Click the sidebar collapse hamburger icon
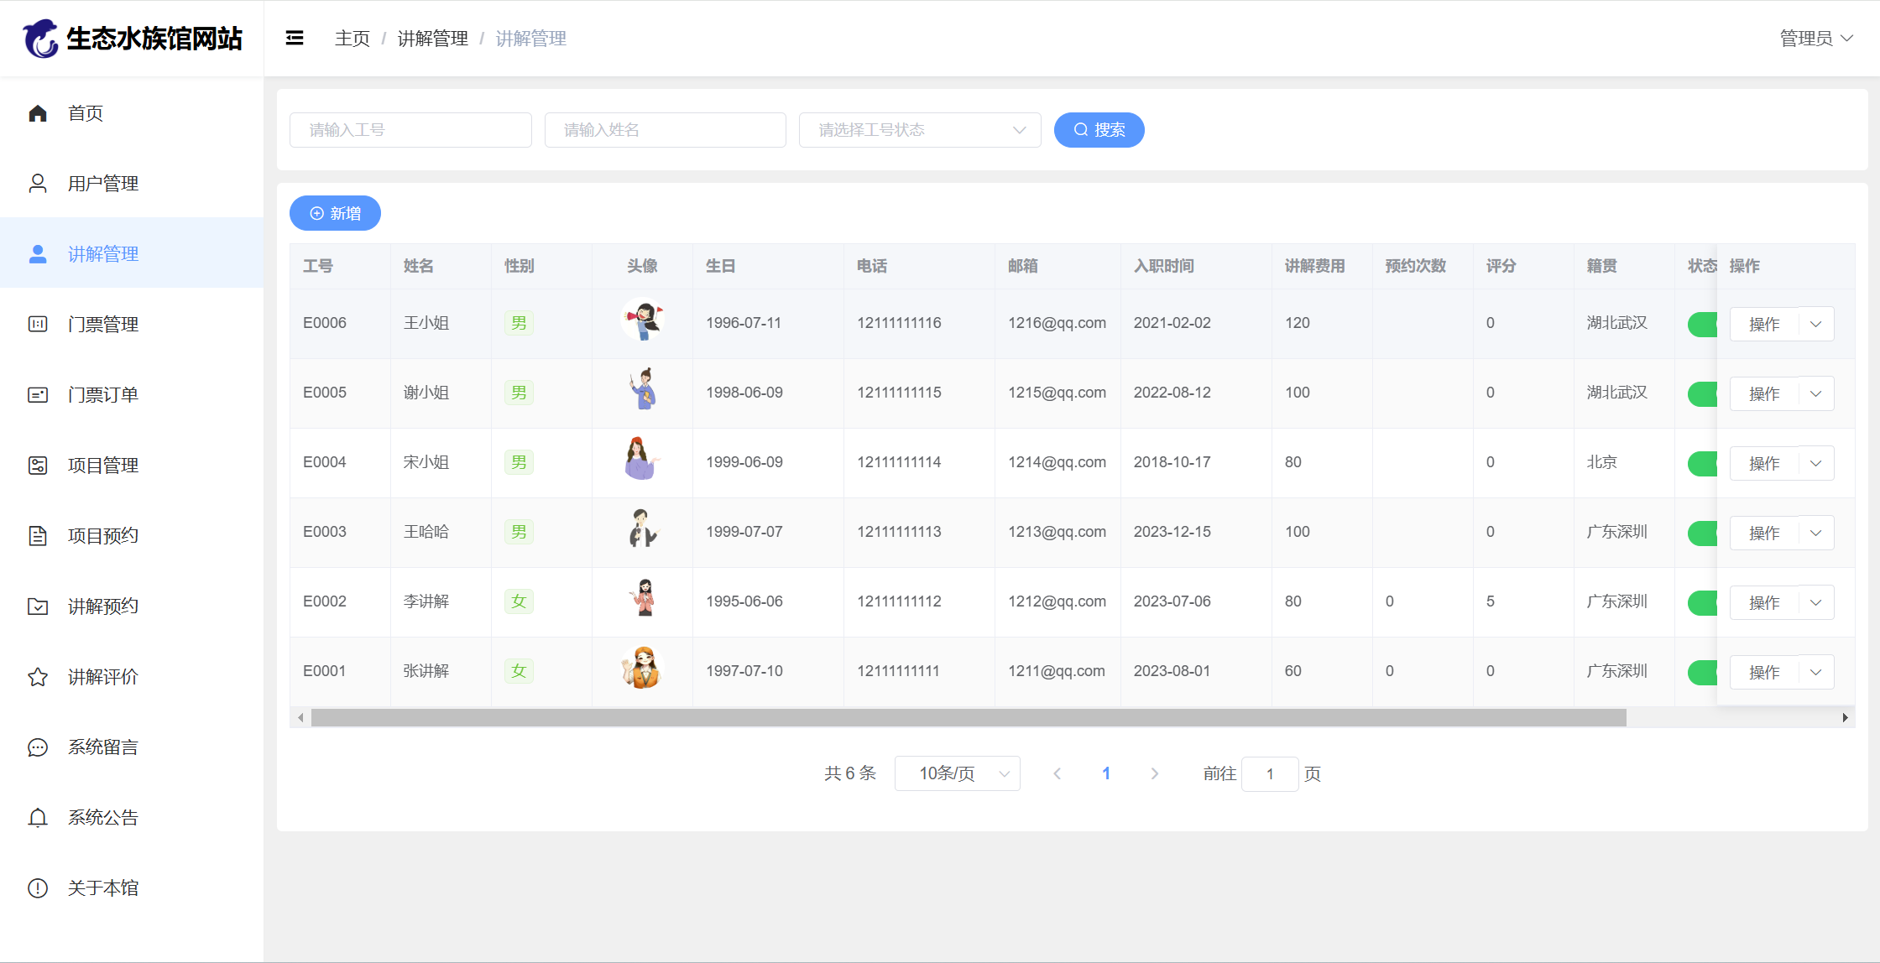 coord(295,38)
